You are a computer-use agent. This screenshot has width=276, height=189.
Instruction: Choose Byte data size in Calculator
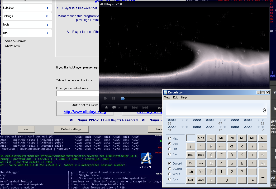[x=173, y=179]
